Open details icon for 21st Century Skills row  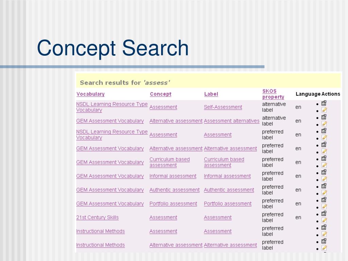tap(324, 213)
